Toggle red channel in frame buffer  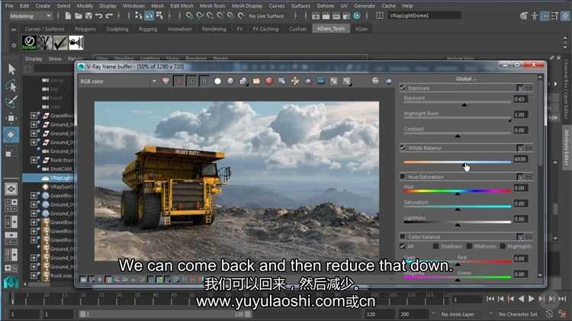(178, 82)
